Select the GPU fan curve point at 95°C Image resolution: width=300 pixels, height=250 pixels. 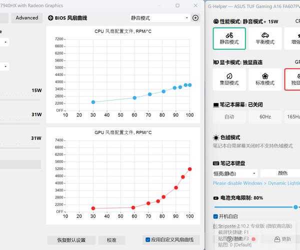183,177
